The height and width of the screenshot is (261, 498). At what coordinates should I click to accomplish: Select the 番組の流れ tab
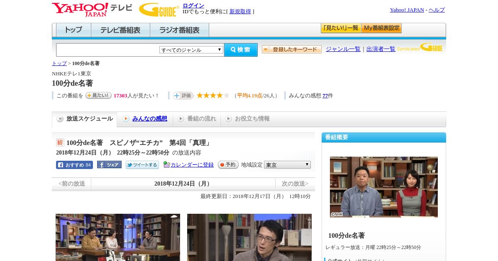coord(202,118)
